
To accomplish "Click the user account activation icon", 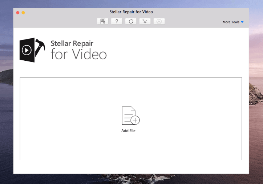I will point(159,21).
